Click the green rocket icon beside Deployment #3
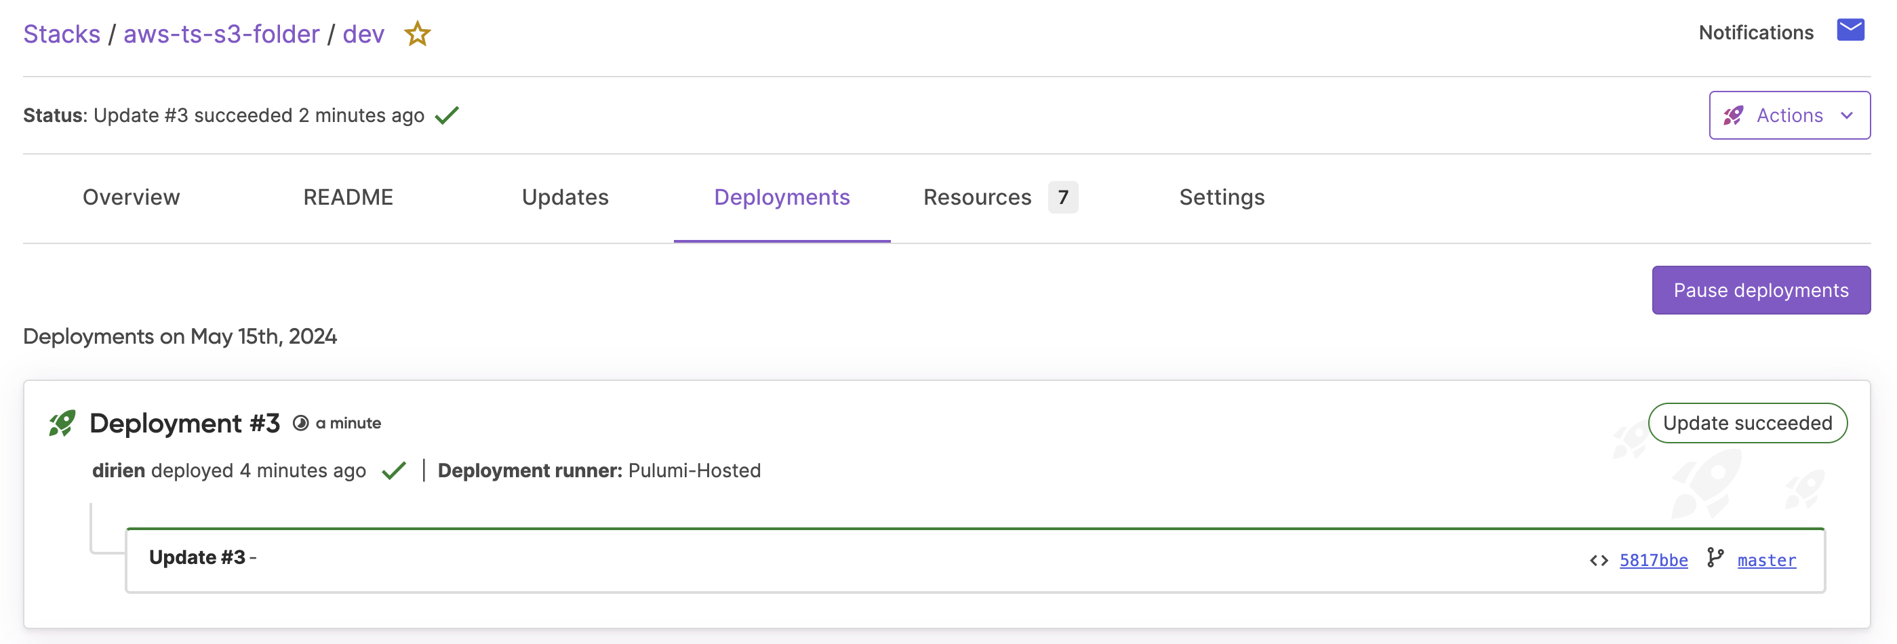This screenshot has height=644, width=1897. point(62,423)
